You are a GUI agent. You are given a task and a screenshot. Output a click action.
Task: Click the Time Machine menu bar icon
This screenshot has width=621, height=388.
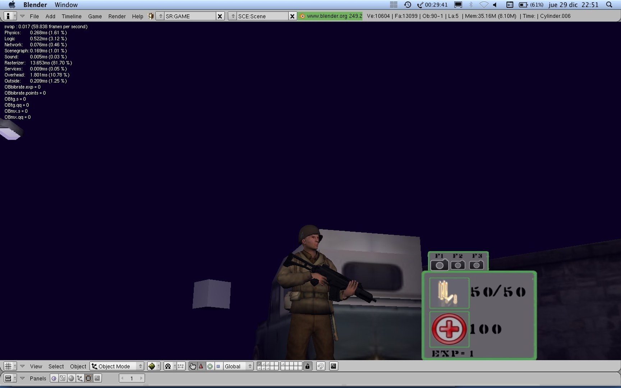point(407,5)
